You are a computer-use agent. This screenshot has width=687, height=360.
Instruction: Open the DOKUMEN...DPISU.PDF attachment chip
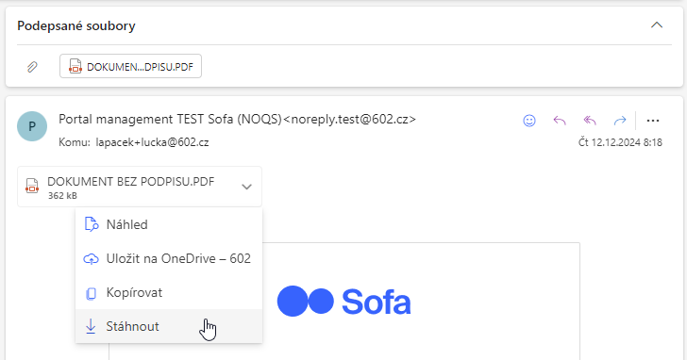pyautogui.click(x=130, y=66)
